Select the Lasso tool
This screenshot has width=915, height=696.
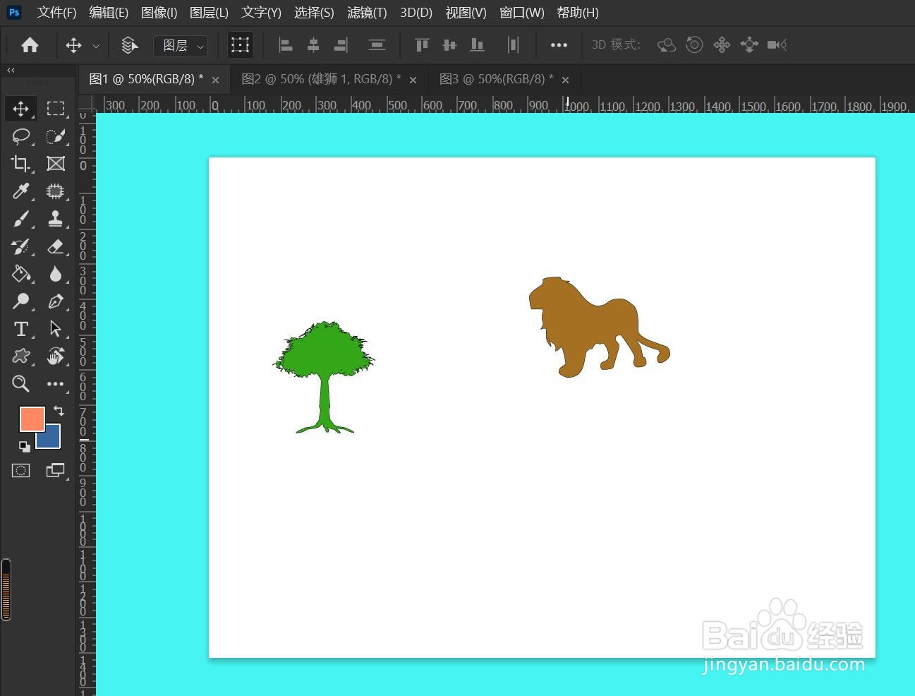[x=20, y=136]
